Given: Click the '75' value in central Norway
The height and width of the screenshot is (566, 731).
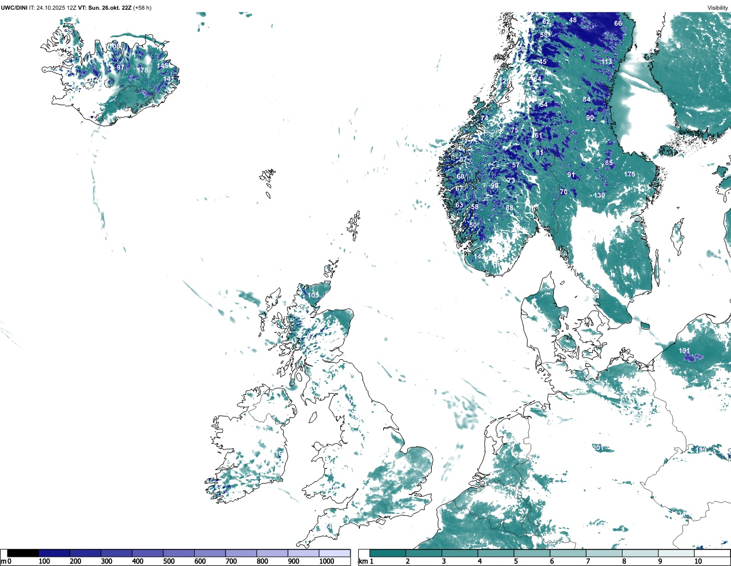Looking at the screenshot, I should click(515, 130).
